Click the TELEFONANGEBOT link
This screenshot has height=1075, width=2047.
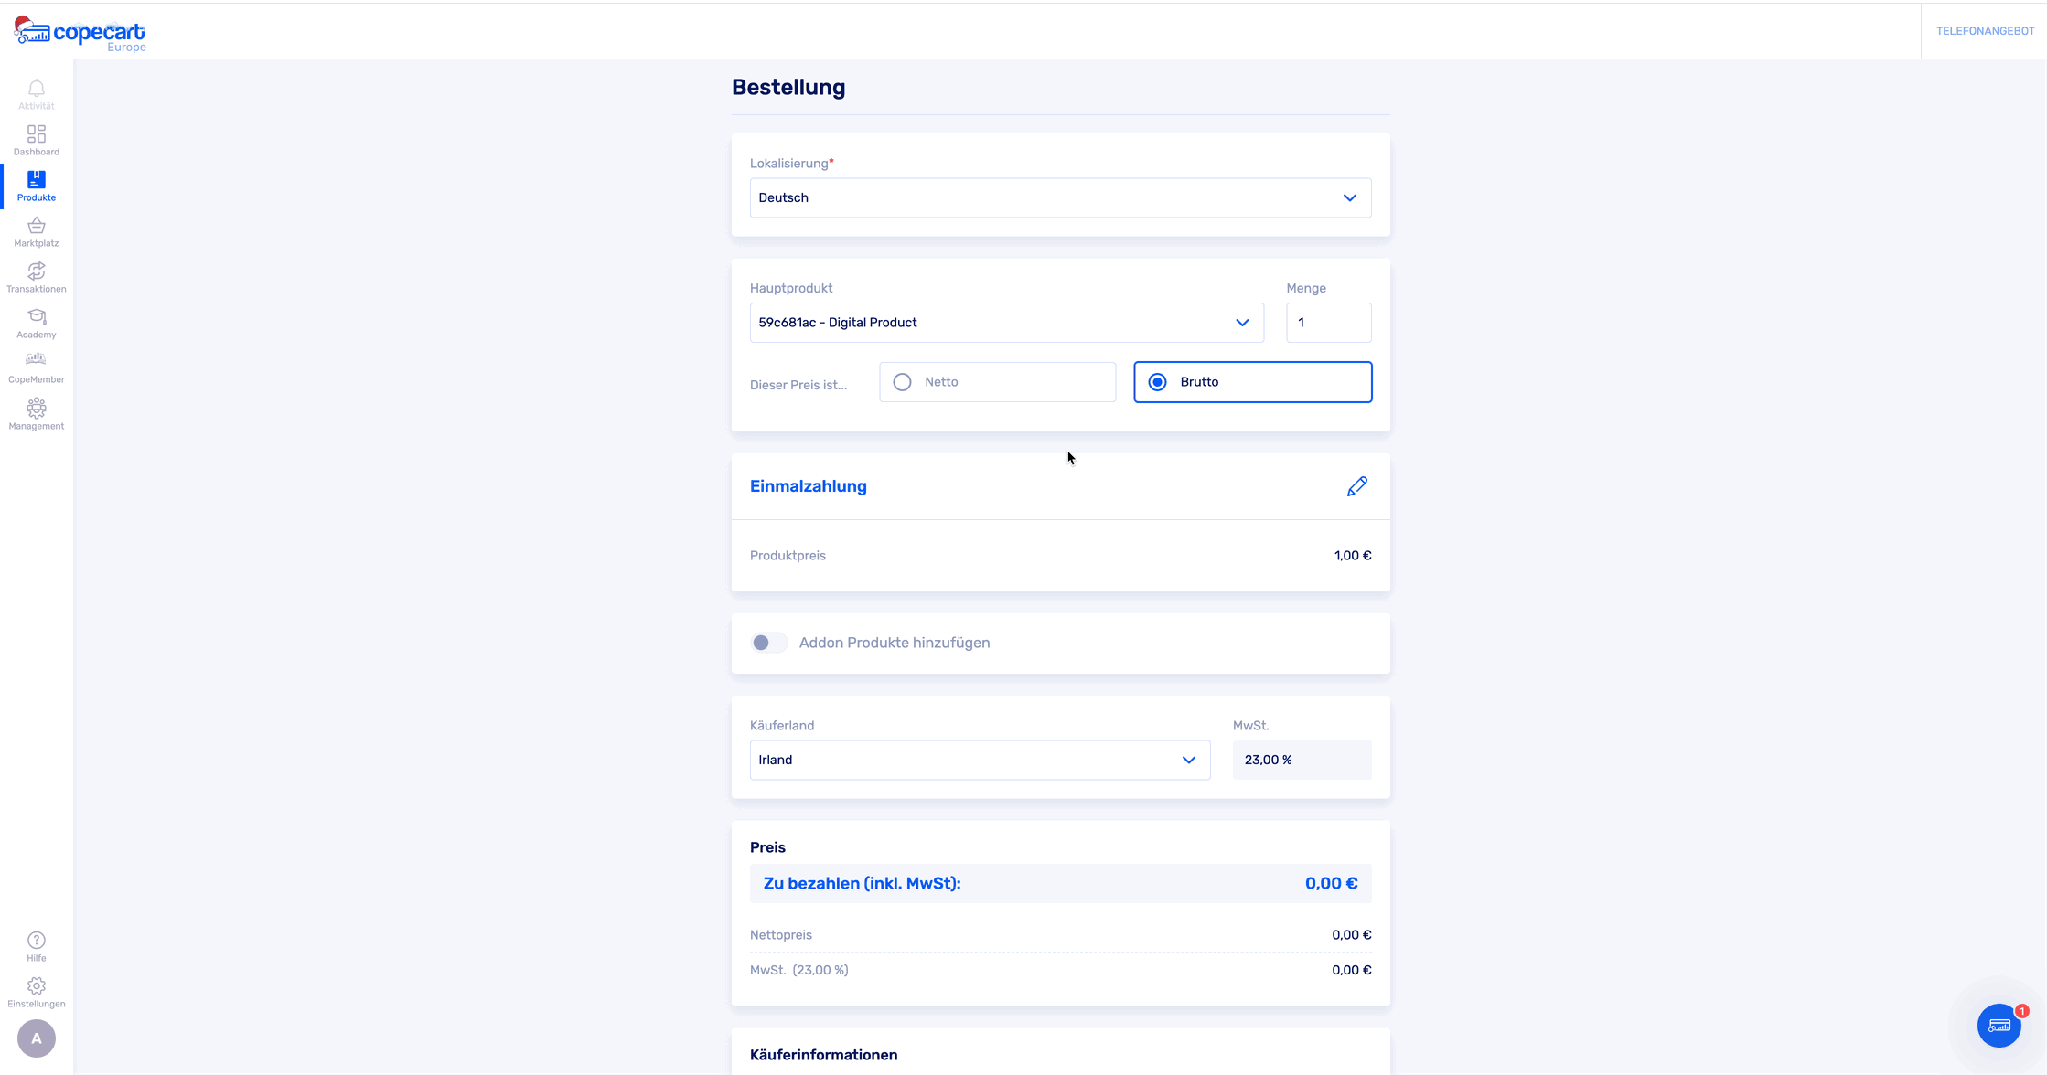1985,31
